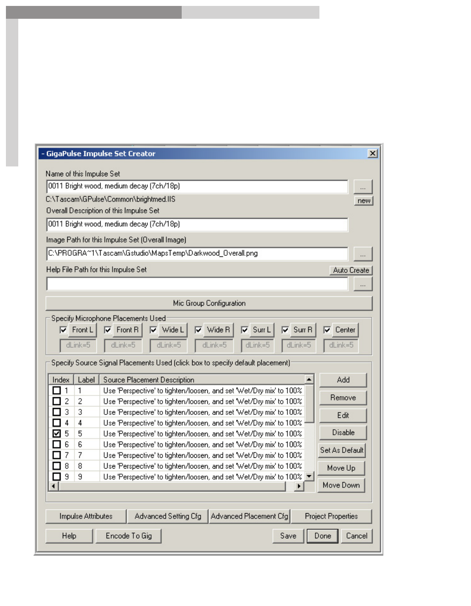The height and width of the screenshot is (606, 471).
Task: Click the 'new' button
Action: pyautogui.click(x=363, y=201)
